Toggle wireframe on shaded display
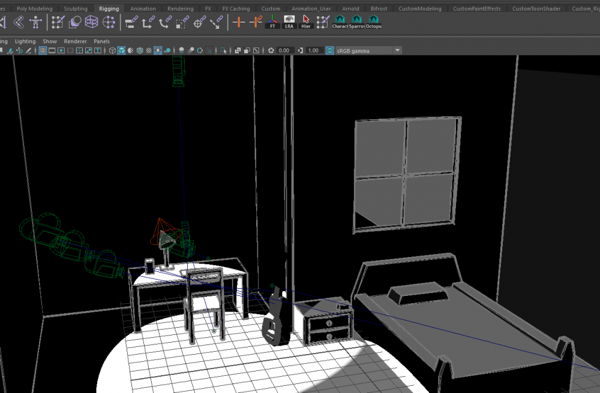 pos(140,50)
